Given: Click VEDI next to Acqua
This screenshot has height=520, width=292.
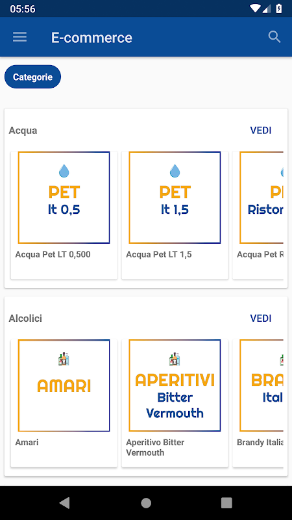Looking at the screenshot, I should (x=261, y=131).
